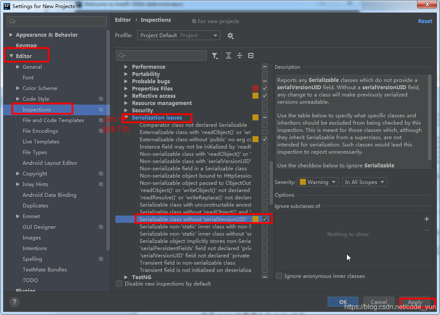Expand the TestNG inspection group
440x315 pixels.
[126, 277]
